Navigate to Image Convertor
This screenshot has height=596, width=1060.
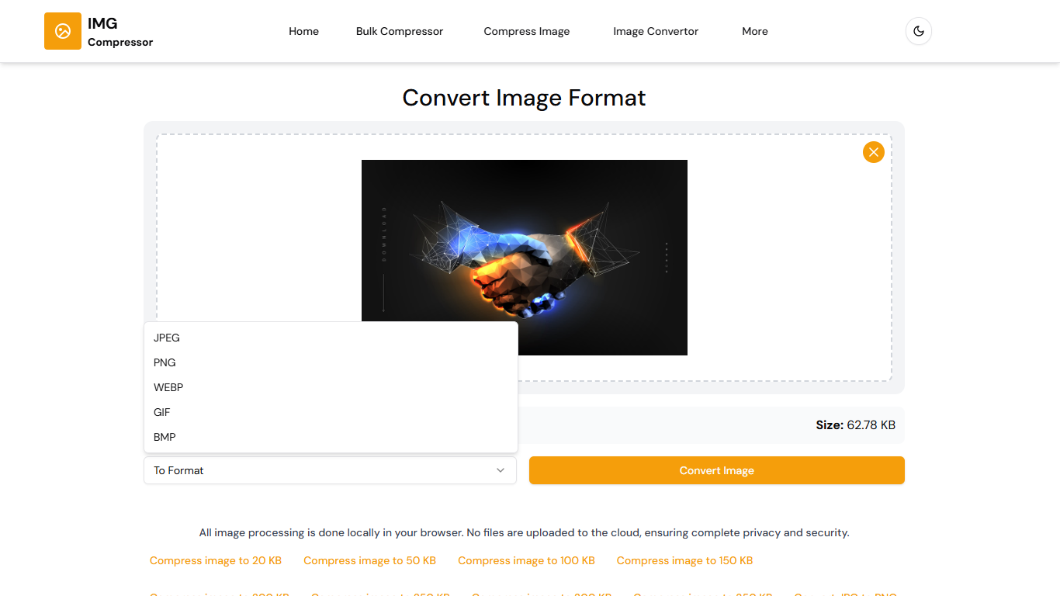coord(656,31)
